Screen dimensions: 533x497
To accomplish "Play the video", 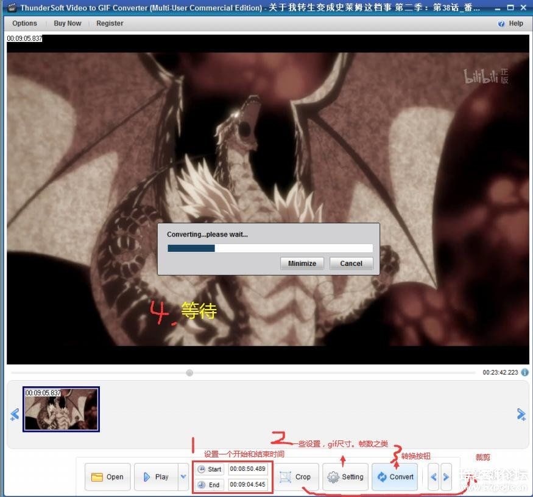I will (x=156, y=477).
